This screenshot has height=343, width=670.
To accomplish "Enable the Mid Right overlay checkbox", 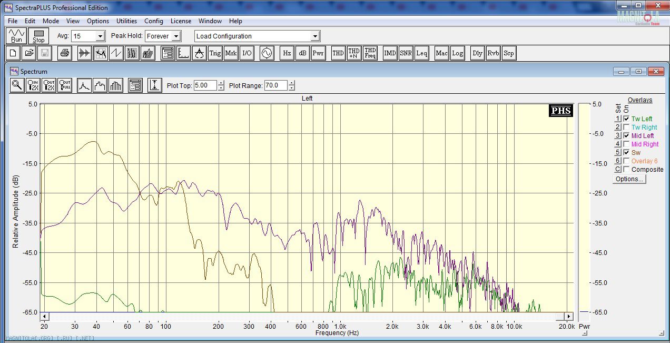I will [x=626, y=144].
